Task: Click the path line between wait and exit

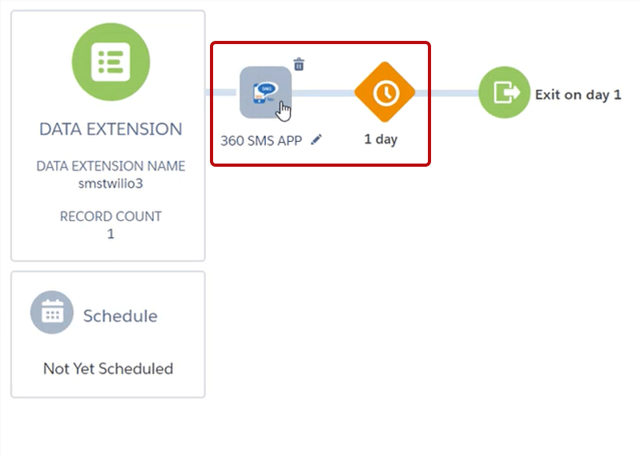Action: point(447,93)
